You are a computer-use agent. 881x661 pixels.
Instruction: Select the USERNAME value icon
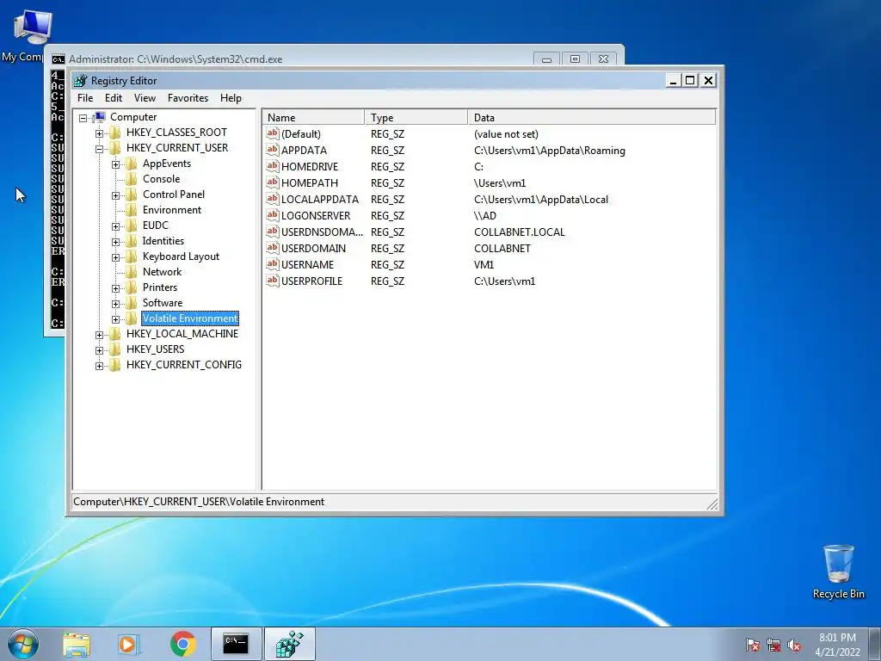(x=273, y=263)
